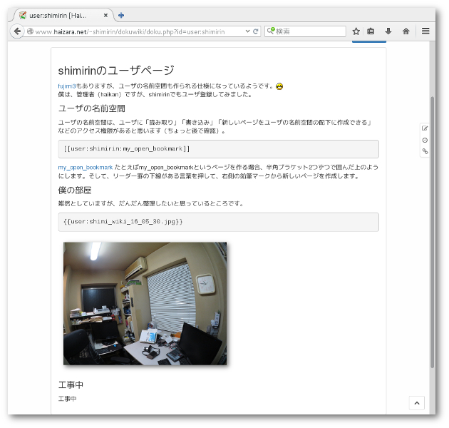The image size is (449, 428).
Task: Go to browser home page icon
Action: pos(406,31)
